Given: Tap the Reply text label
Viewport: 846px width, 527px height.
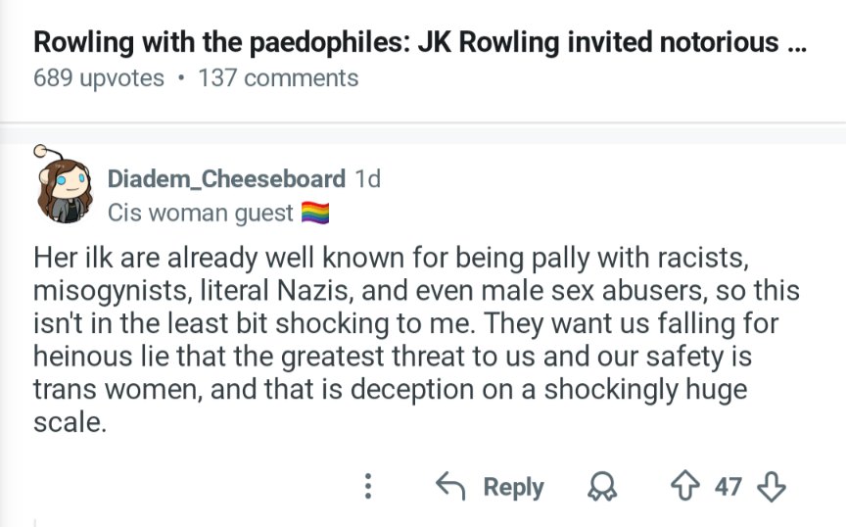Looking at the screenshot, I should coord(513,487).
